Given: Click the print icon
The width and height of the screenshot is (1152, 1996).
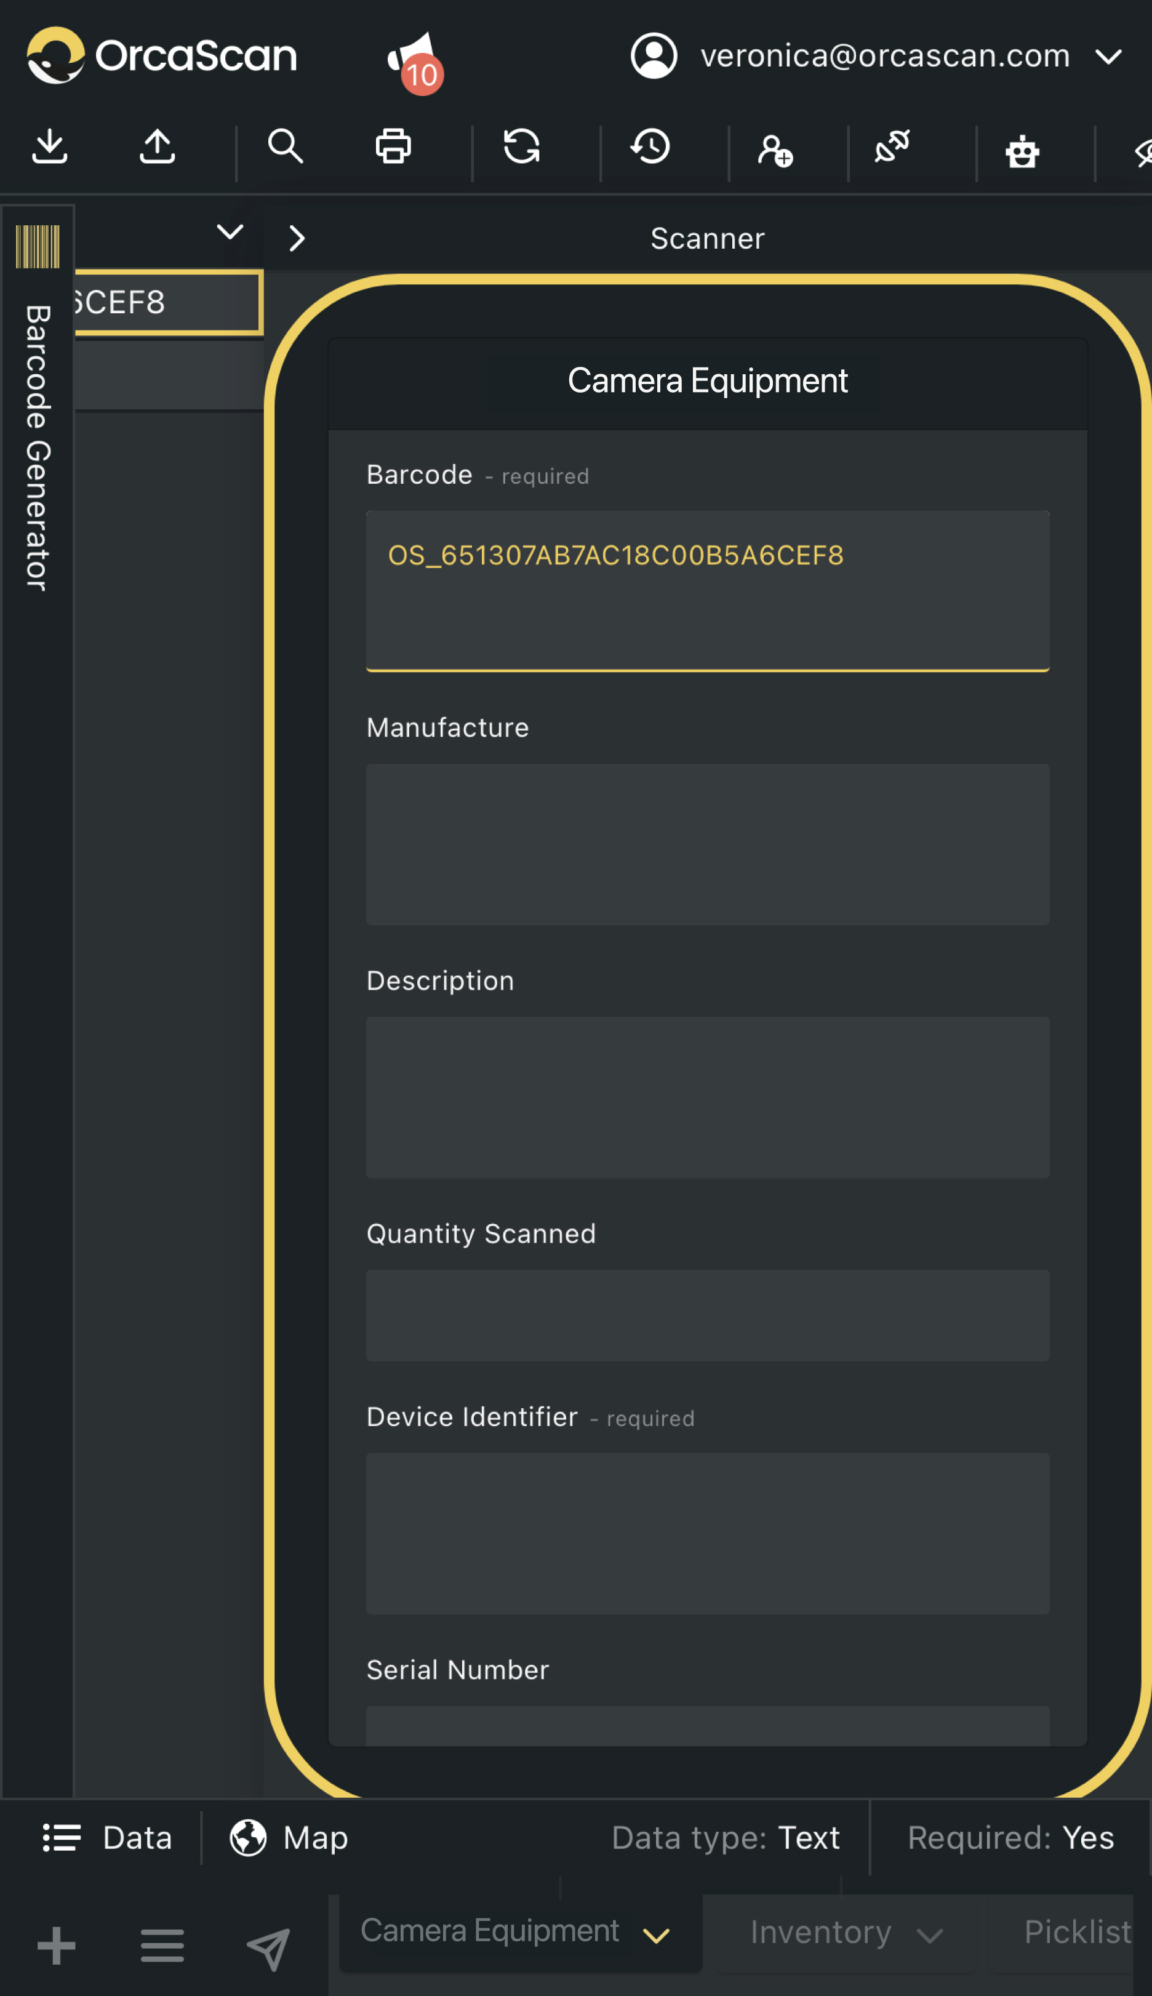Looking at the screenshot, I should 393,147.
